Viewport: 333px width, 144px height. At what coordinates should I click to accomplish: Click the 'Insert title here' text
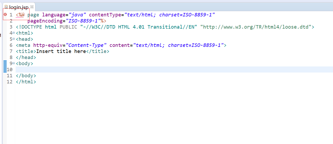(x=61, y=51)
